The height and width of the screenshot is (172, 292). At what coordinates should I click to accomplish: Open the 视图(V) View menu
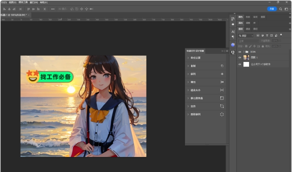click(12, 2)
